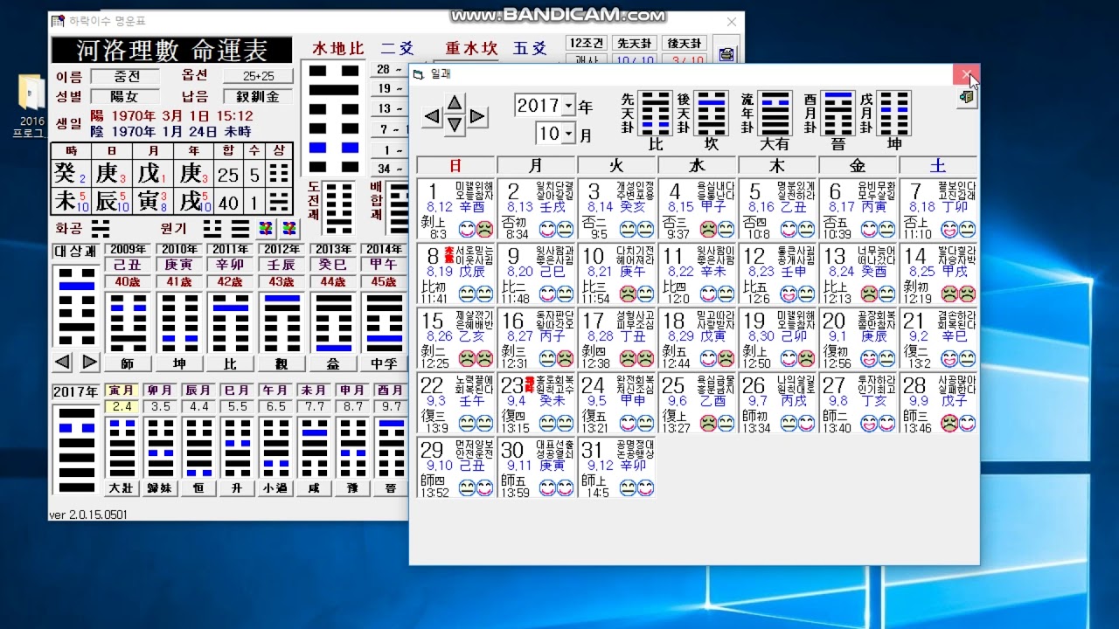Select the 午月 month label
This screenshot has width=1119, height=629.
point(275,391)
